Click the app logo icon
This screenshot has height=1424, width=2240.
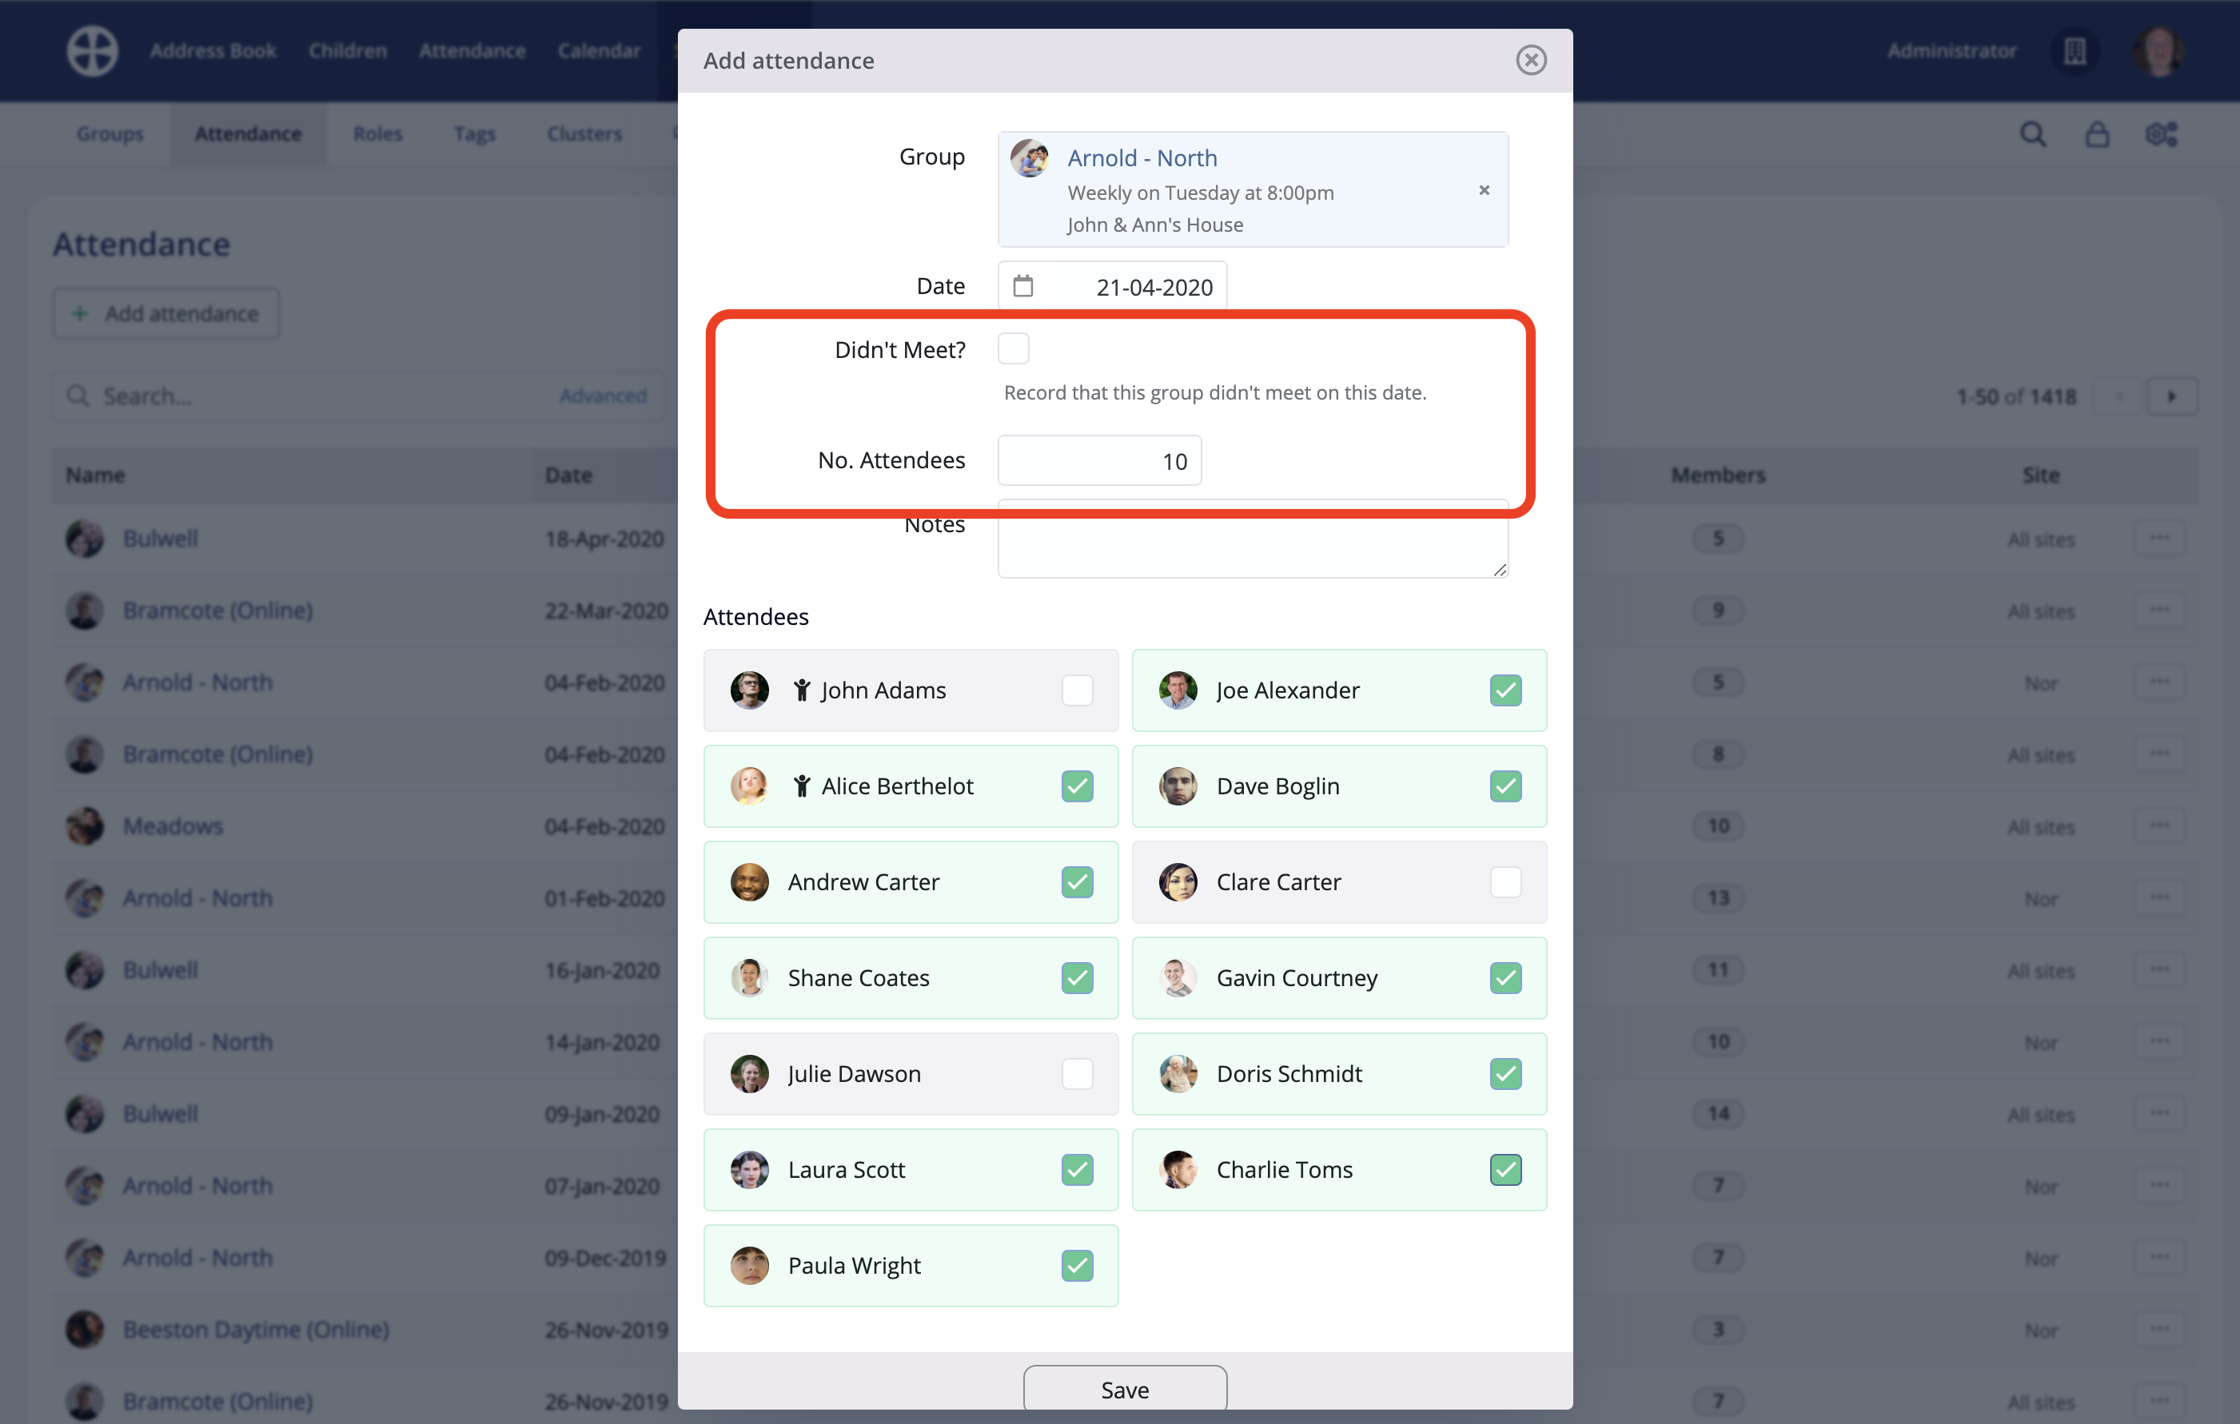tap(92, 50)
